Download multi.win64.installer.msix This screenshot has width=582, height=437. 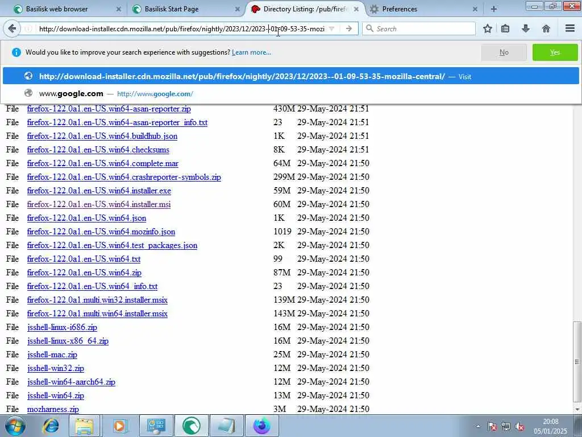coord(97,314)
